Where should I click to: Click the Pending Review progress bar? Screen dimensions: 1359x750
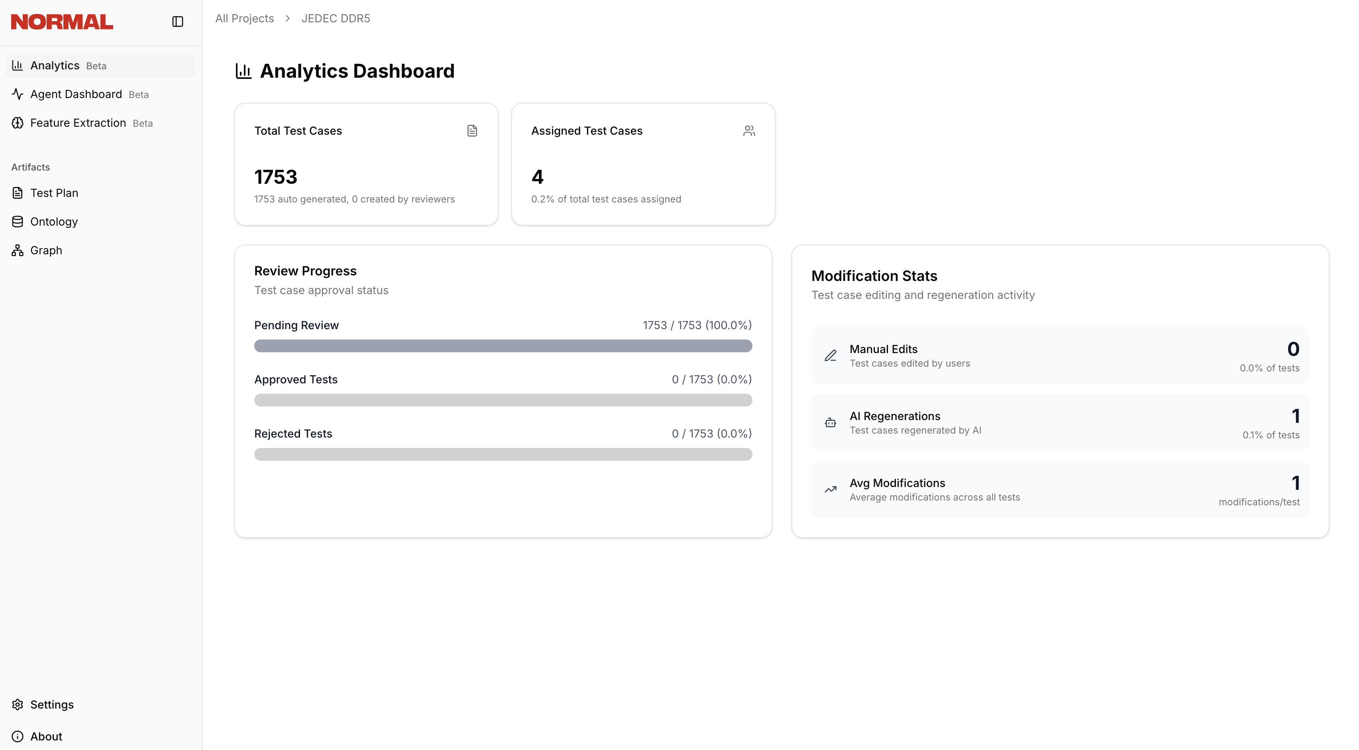point(503,346)
